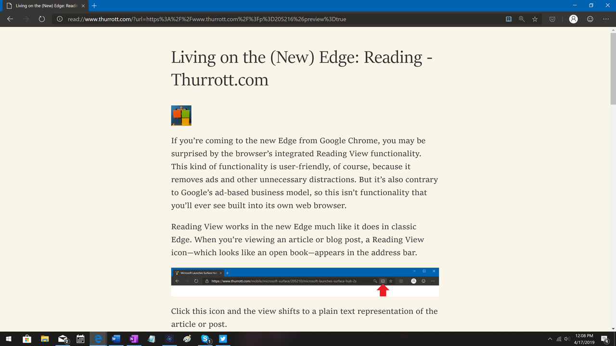
Task: Add page to favorites with star icon
Action: (x=535, y=19)
